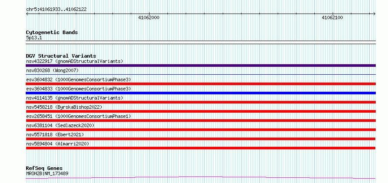Select the magenta MROH2B gene track line
This screenshot has height=183, width=388.
click(x=201, y=178)
